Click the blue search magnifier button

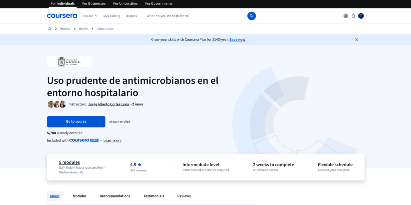point(251,16)
